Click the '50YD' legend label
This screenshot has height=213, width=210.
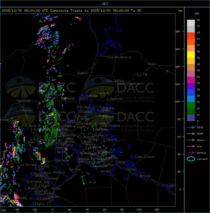200,127
